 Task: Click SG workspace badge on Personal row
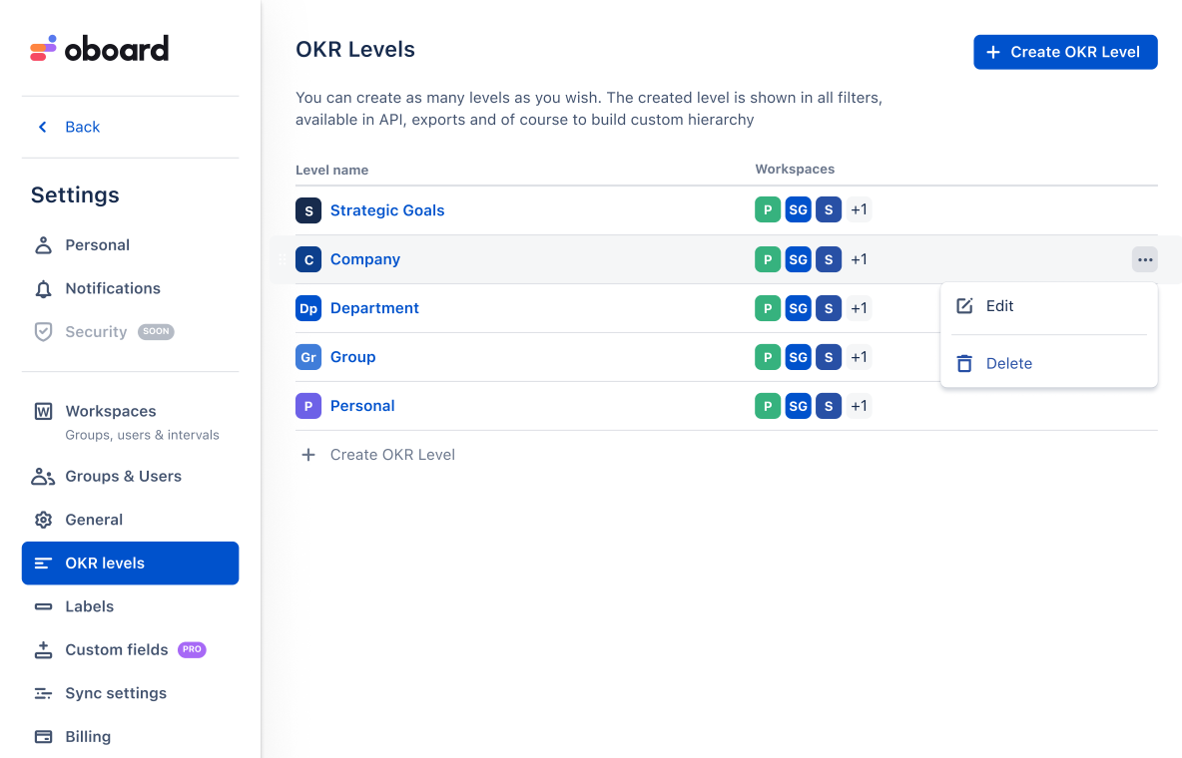pyautogui.click(x=799, y=406)
